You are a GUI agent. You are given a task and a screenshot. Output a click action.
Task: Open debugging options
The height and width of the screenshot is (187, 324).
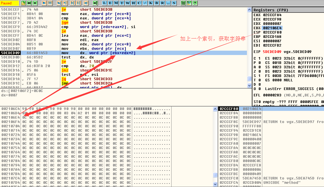(x=183, y=3)
